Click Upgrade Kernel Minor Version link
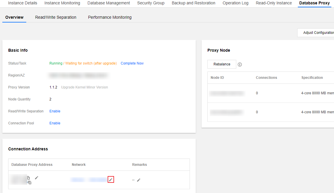The width and height of the screenshot is (334, 193). [x=84, y=87]
